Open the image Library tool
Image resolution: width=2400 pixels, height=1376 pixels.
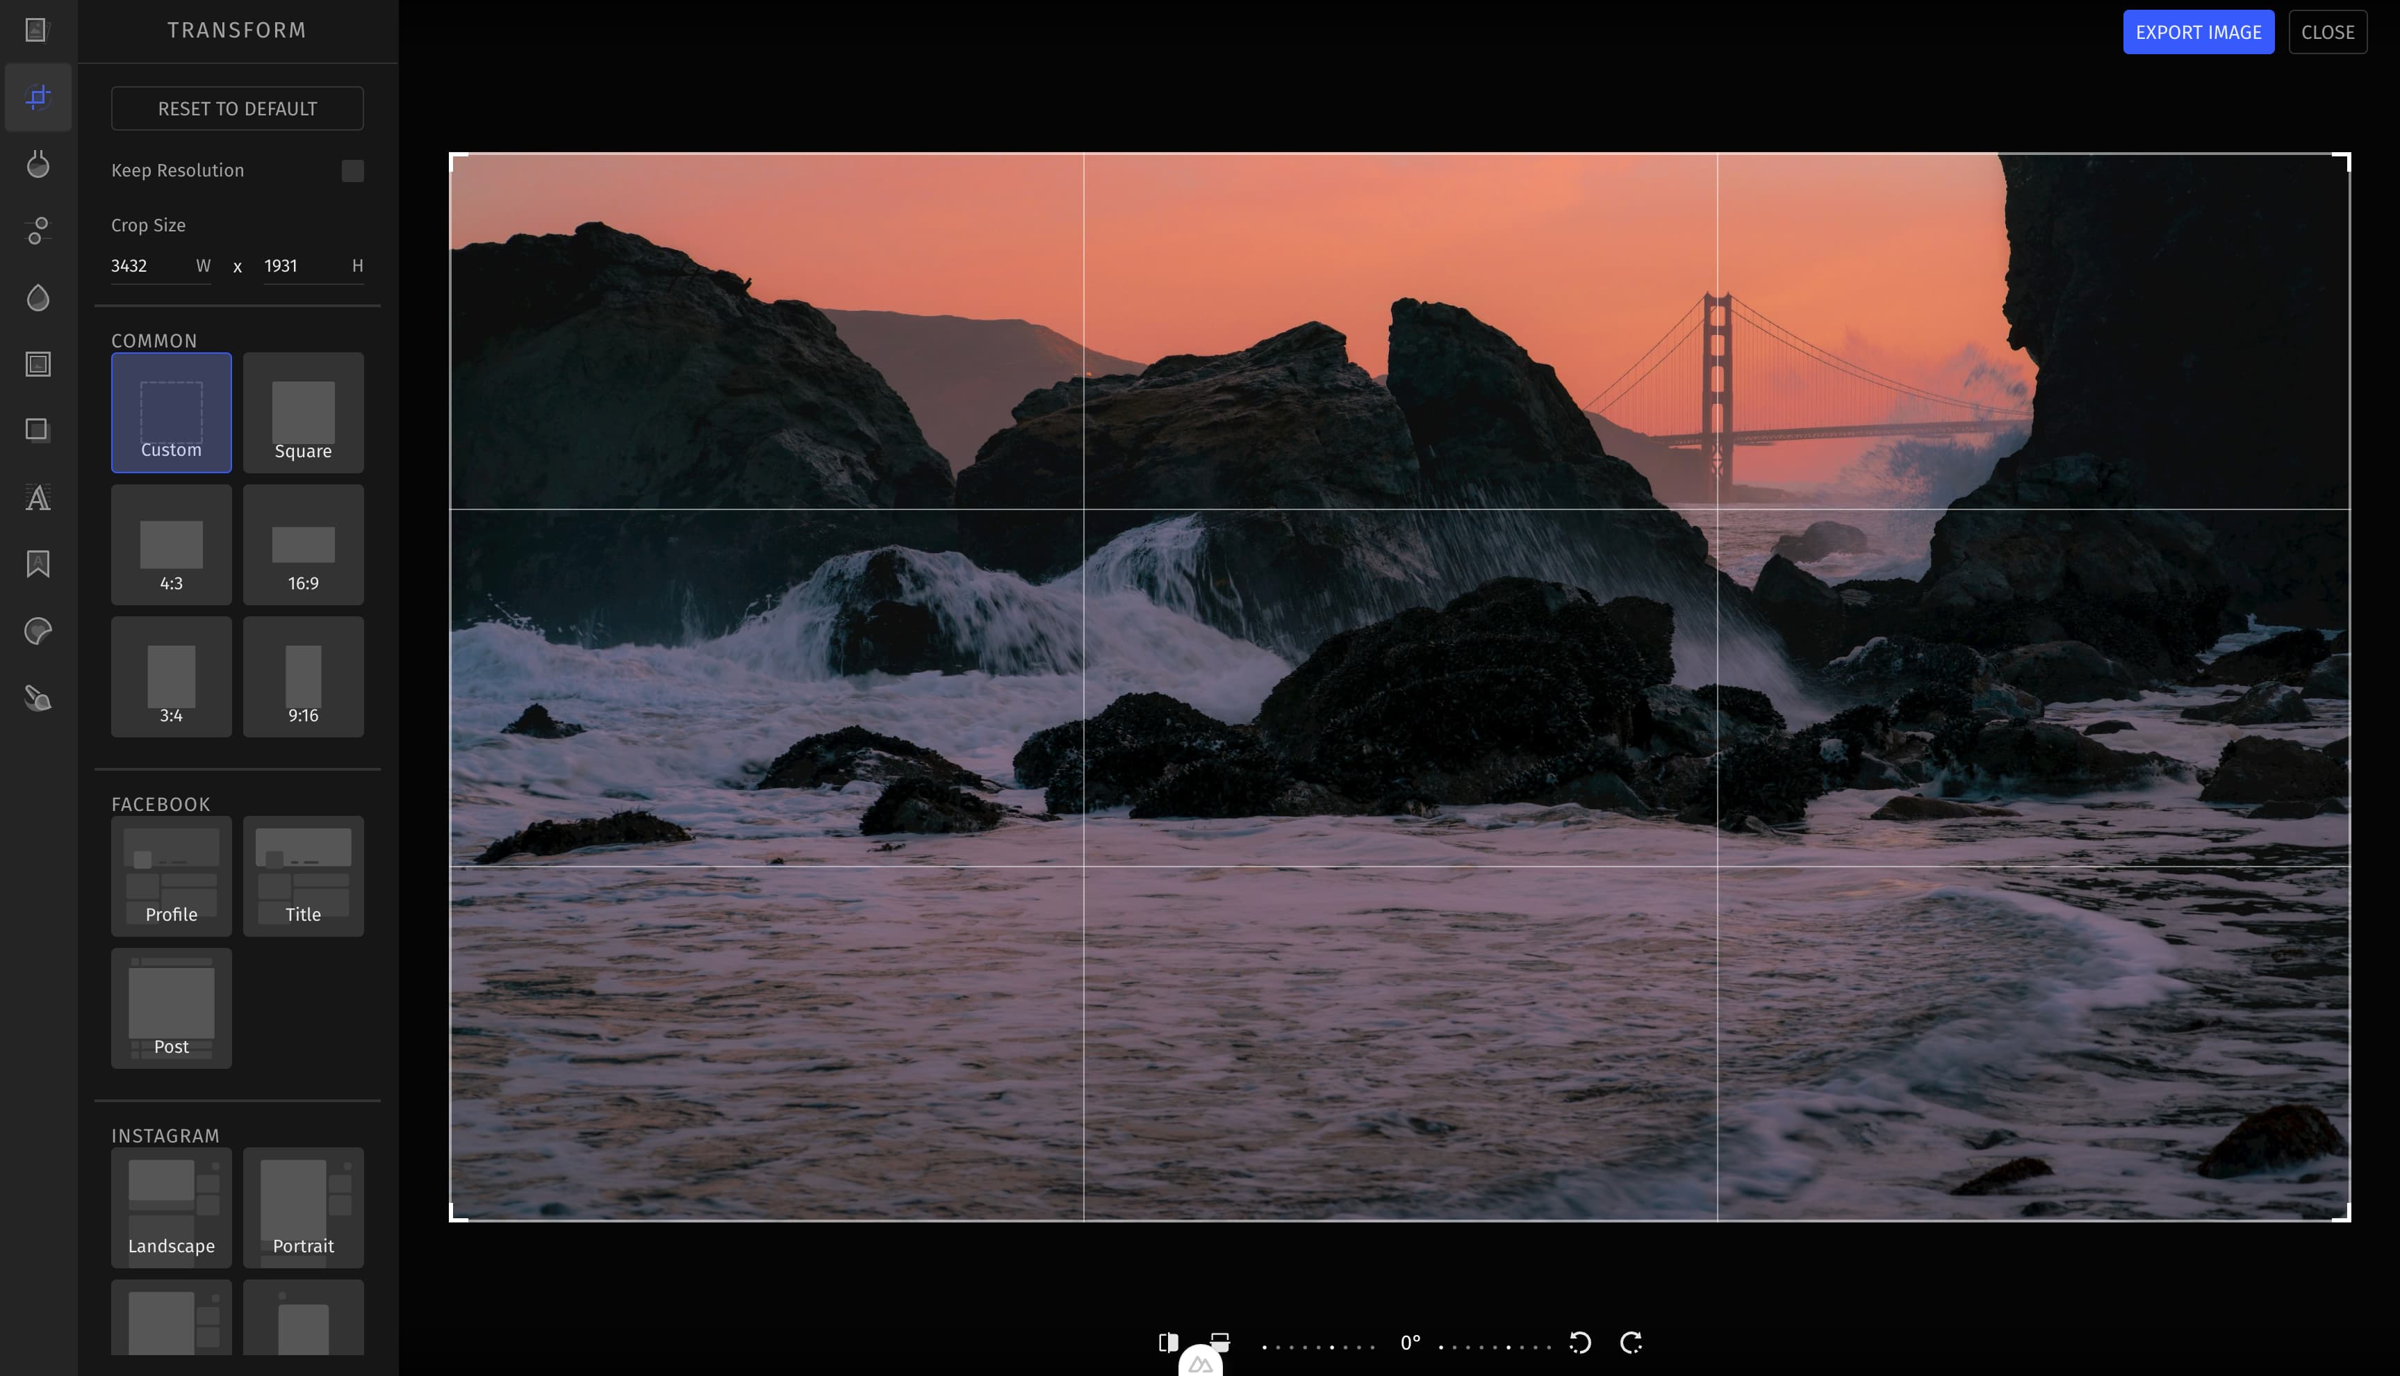(x=38, y=31)
